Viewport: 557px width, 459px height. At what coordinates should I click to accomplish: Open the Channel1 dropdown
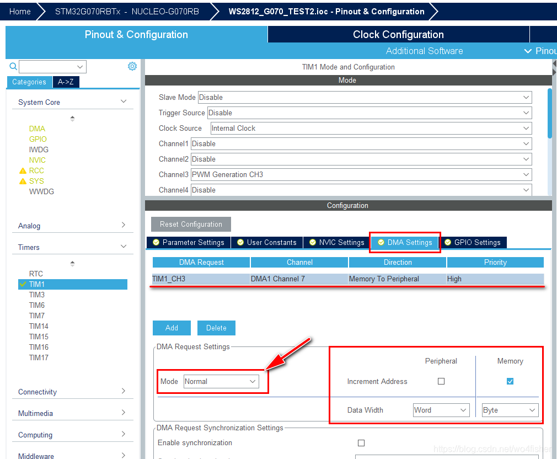click(x=361, y=144)
